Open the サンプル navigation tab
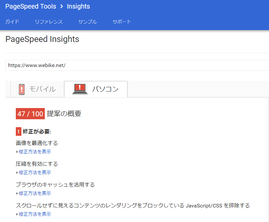The image size is (269, 222). point(88,22)
